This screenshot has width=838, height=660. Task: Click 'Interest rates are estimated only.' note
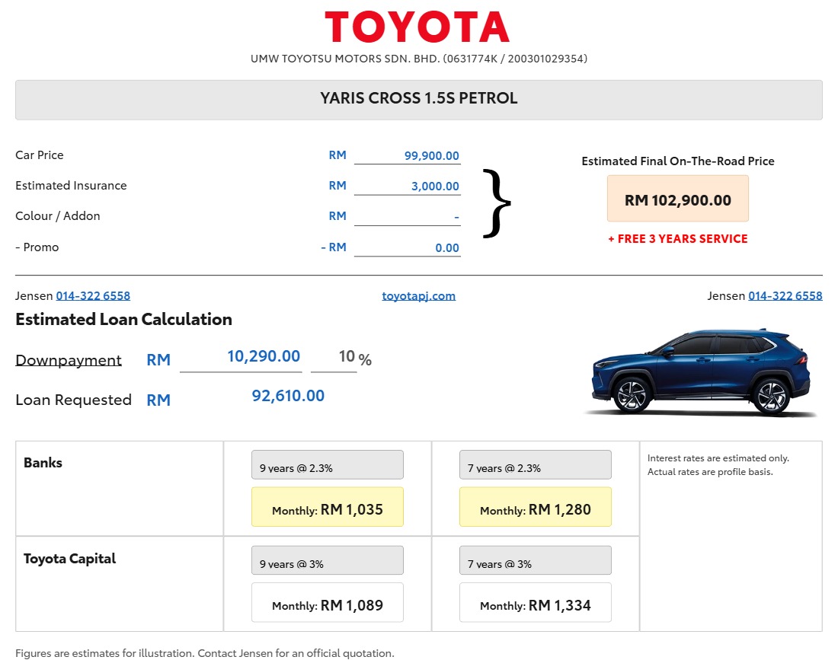pos(718,458)
